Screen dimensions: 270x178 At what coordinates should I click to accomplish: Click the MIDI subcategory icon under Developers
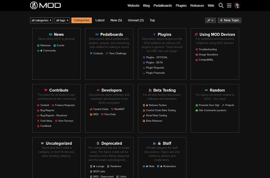(x=91, y=114)
